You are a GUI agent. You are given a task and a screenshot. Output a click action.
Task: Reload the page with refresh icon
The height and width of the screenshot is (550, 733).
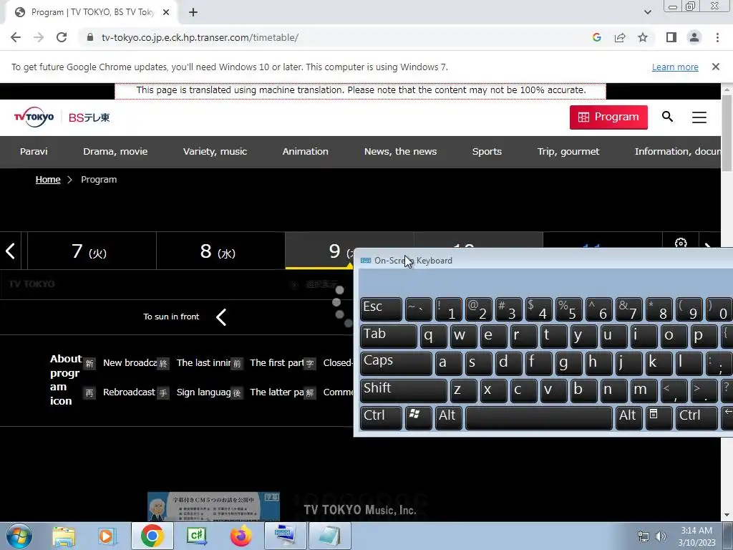[62, 37]
